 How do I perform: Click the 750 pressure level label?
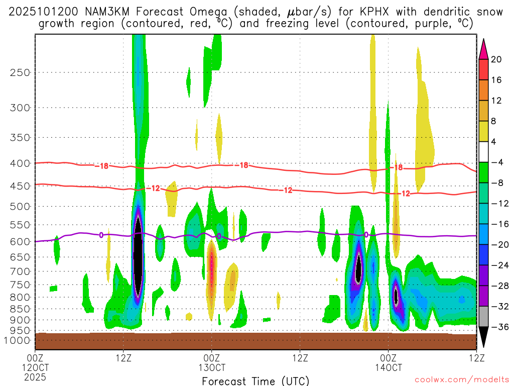point(20,285)
